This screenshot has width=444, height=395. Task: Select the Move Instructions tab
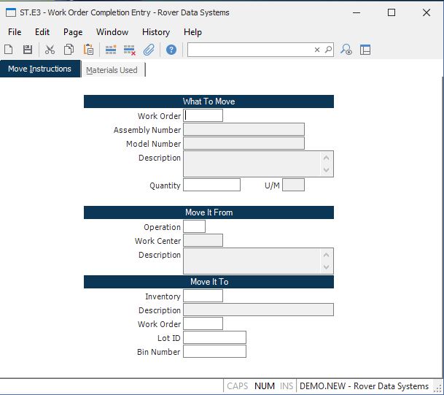coord(39,69)
